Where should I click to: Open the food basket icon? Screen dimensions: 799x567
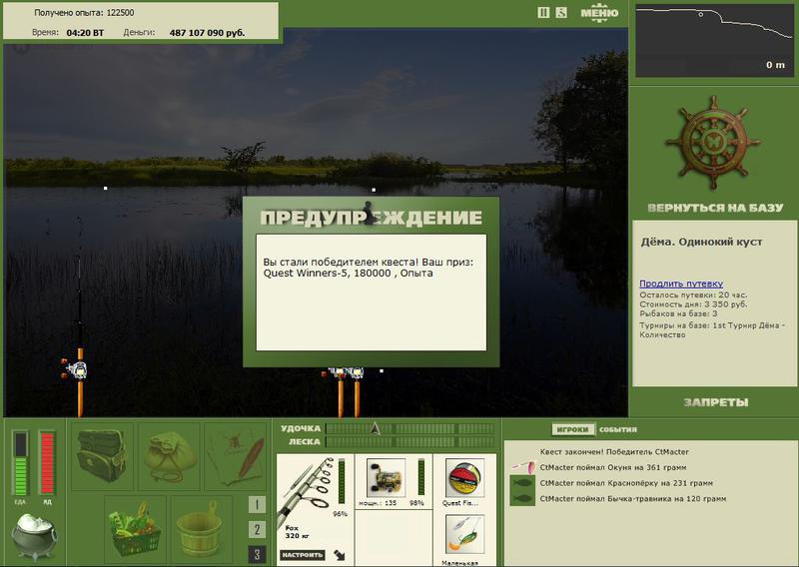[135, 528]
